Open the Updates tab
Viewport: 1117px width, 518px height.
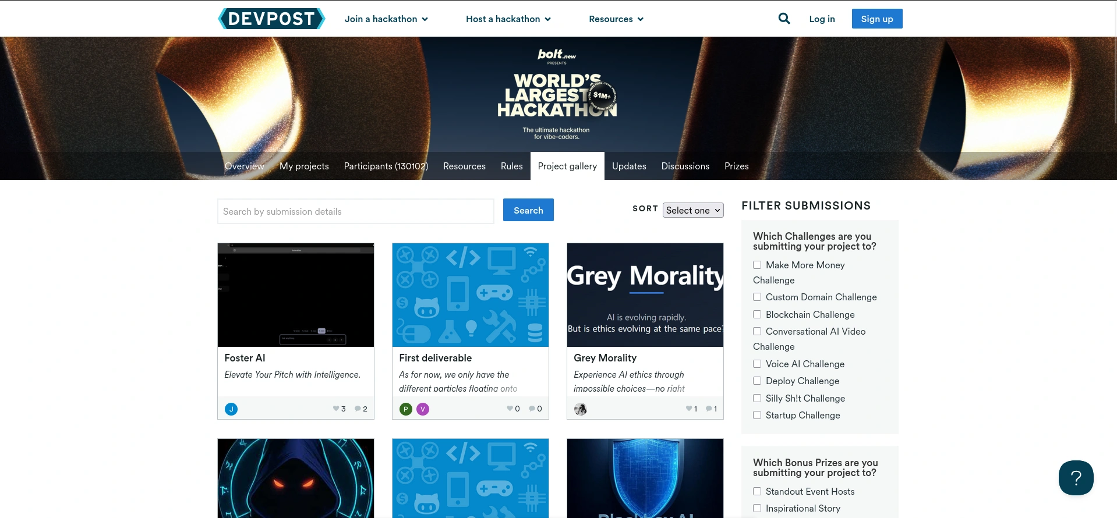629,166
